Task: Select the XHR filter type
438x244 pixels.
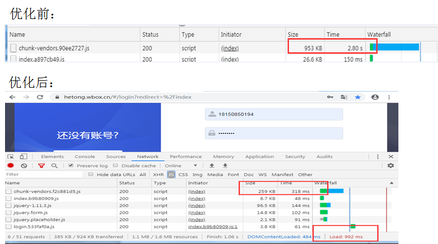Action: 158,174
